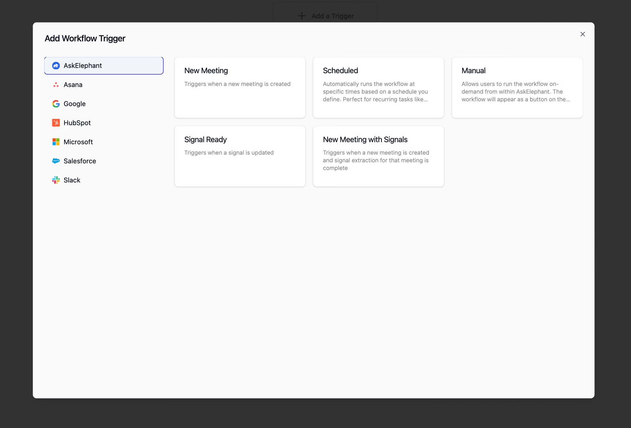
Task: Click the Salesforce cloud logo icon
Action: tap(56, 161)
